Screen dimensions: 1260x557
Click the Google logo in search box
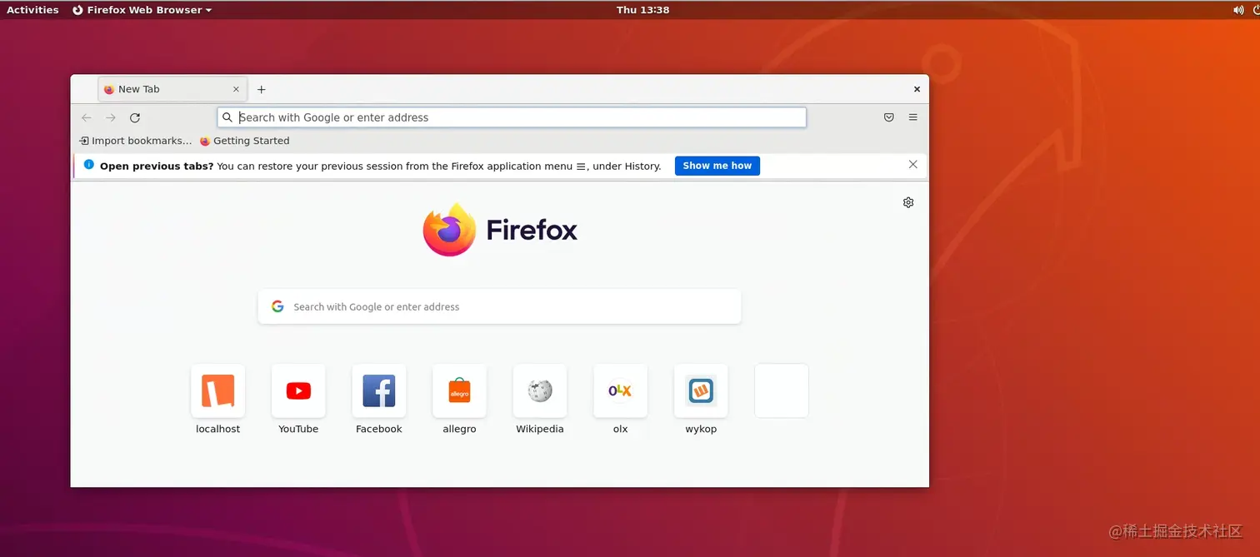[277, 306]
